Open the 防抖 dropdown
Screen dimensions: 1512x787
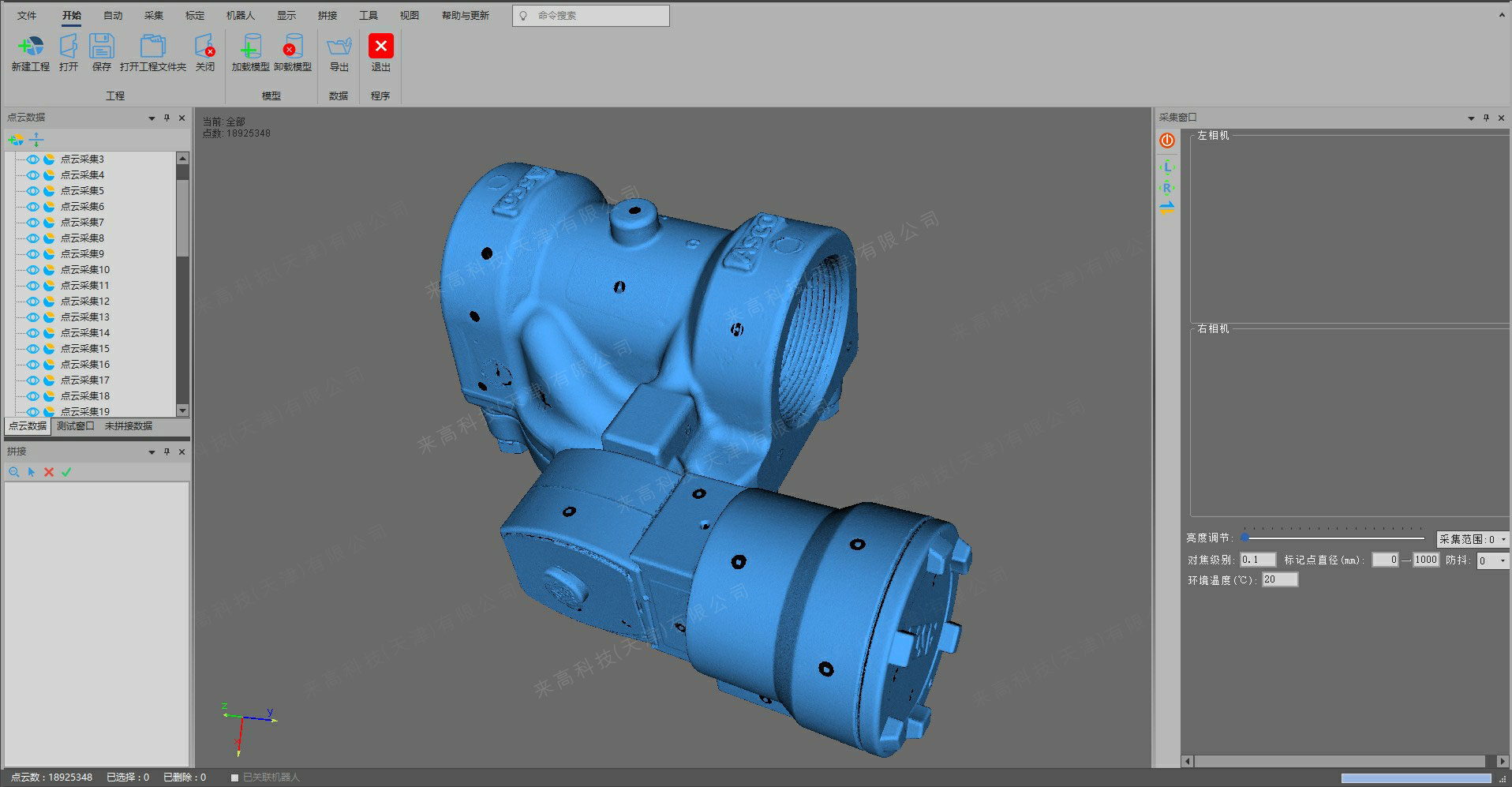pyautogui.click(x=1502, y=560)
